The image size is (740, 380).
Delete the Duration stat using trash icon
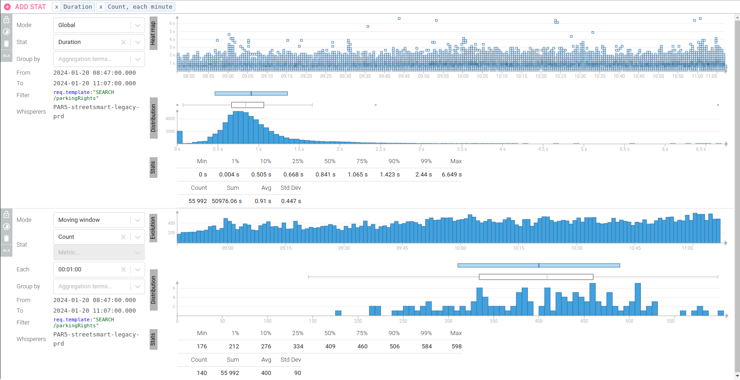click(6, 44)
